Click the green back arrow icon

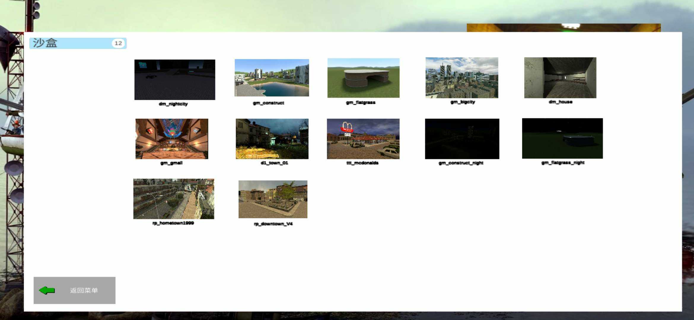[47, 290]
